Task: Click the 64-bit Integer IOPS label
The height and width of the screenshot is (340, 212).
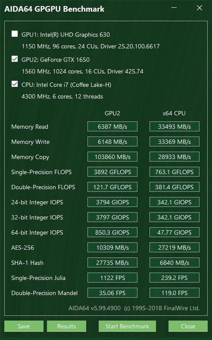Action: [x=37, y=233]
